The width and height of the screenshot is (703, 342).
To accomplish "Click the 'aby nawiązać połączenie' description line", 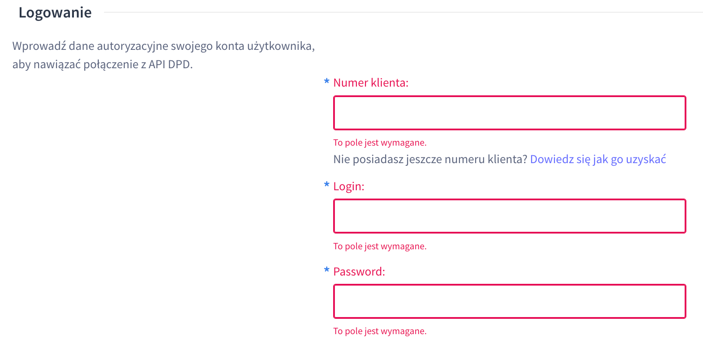I will 75,64.
